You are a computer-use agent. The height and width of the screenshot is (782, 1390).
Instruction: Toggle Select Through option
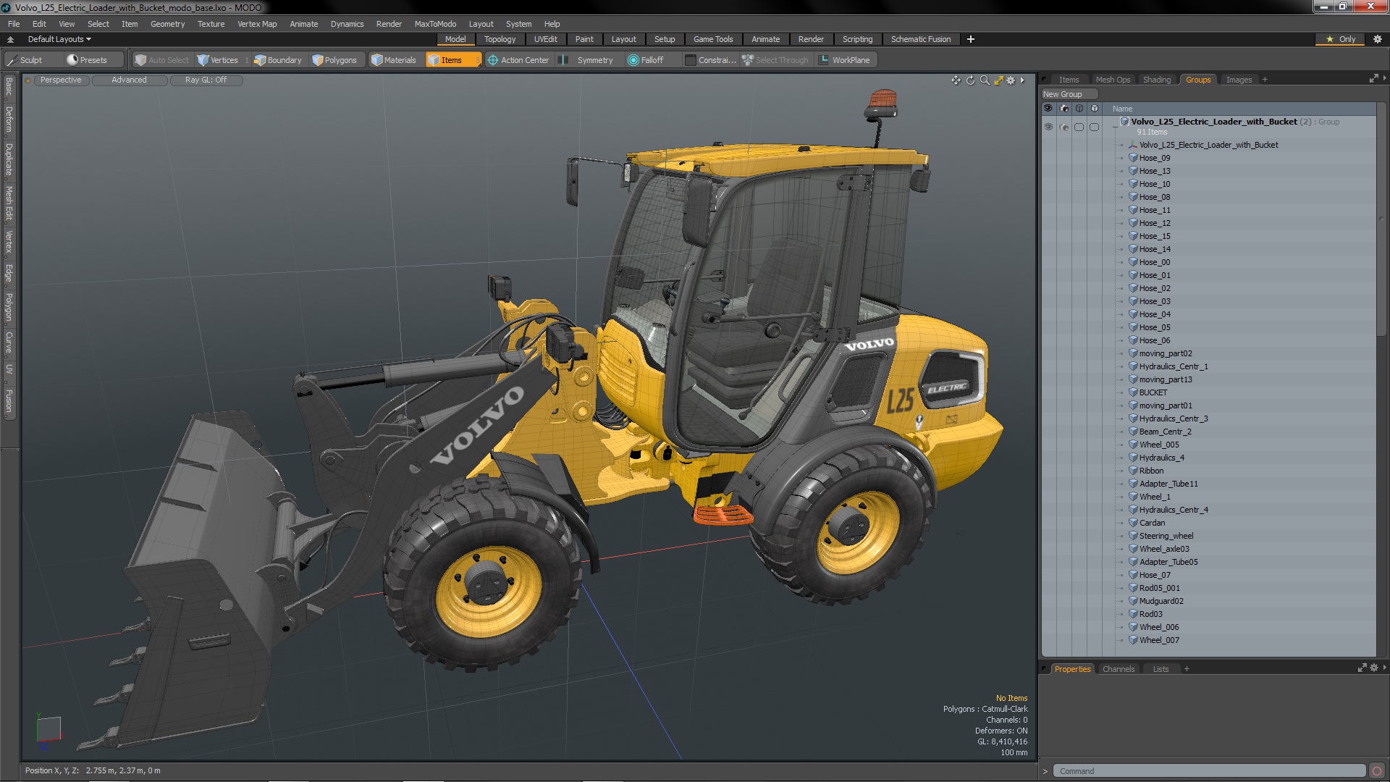(x=775, y=60)
